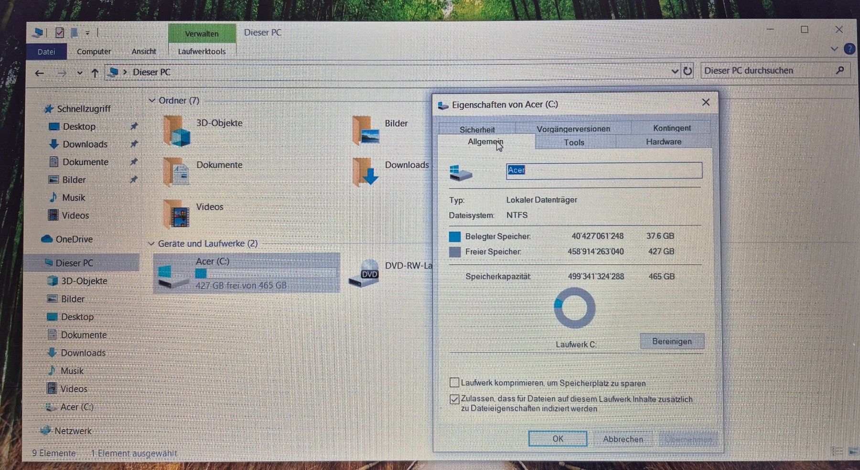Open the Hardware tab in properties

click(664, 142)
